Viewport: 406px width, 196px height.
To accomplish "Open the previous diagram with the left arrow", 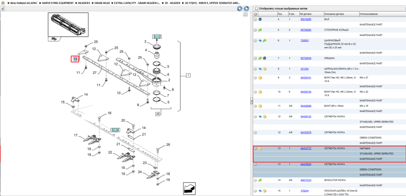I will (240, 9).
